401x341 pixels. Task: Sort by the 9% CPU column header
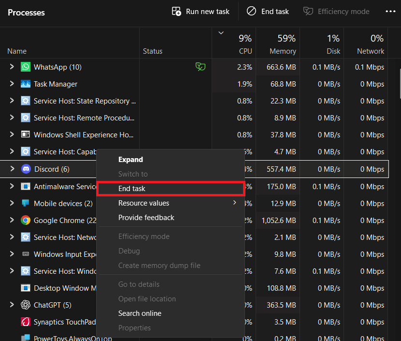point(234,43)
